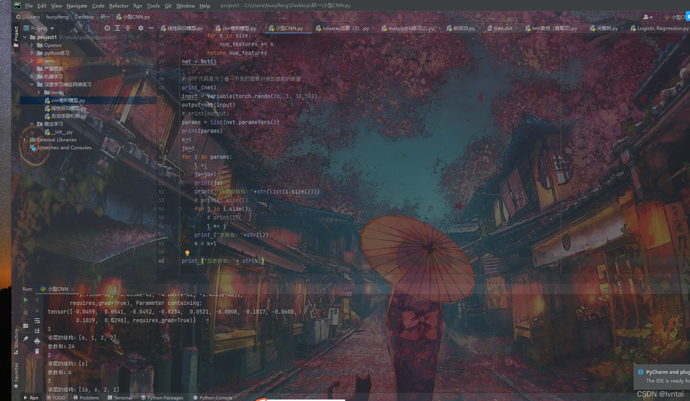Open the Terminal tool window
The image size is (690, 401).
click(x=120, y=398)
